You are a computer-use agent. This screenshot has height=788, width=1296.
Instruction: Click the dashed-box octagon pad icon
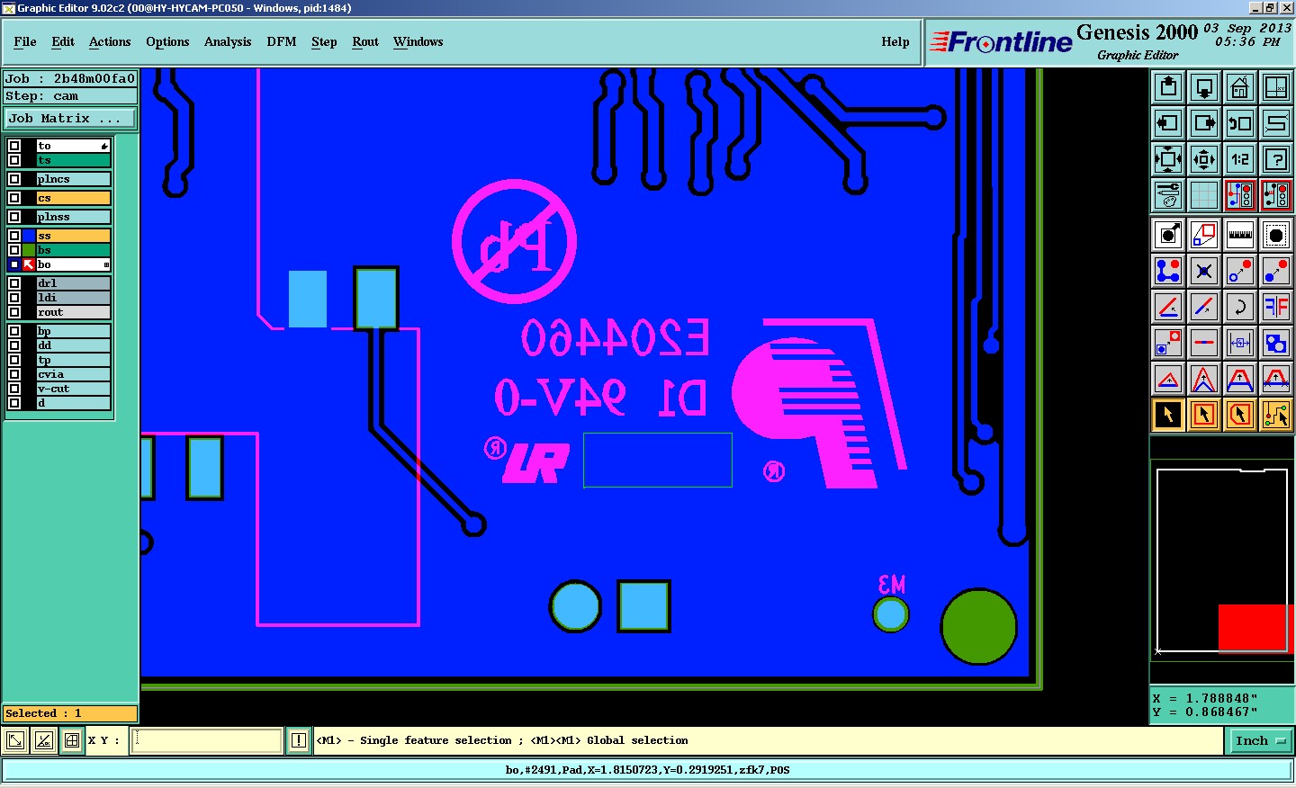1276,235
